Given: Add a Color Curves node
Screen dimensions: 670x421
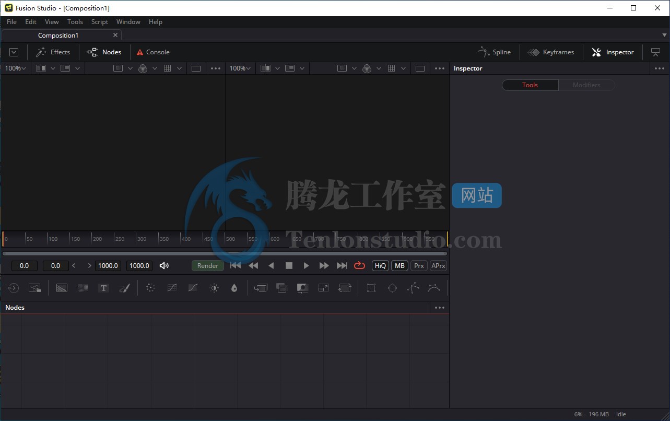Looking at the screenshot, I should 172,288.
